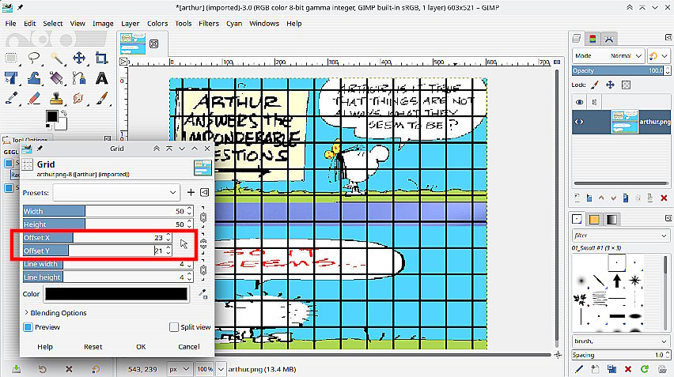Viewport: 674px width, 377px height.
Task: Select the Free Select lasso tool
Action: 33,58
